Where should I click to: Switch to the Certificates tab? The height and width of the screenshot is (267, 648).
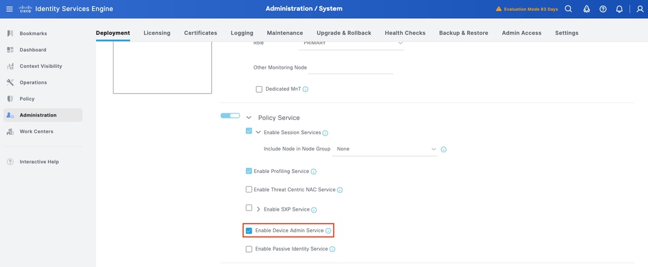coord(200,33)
